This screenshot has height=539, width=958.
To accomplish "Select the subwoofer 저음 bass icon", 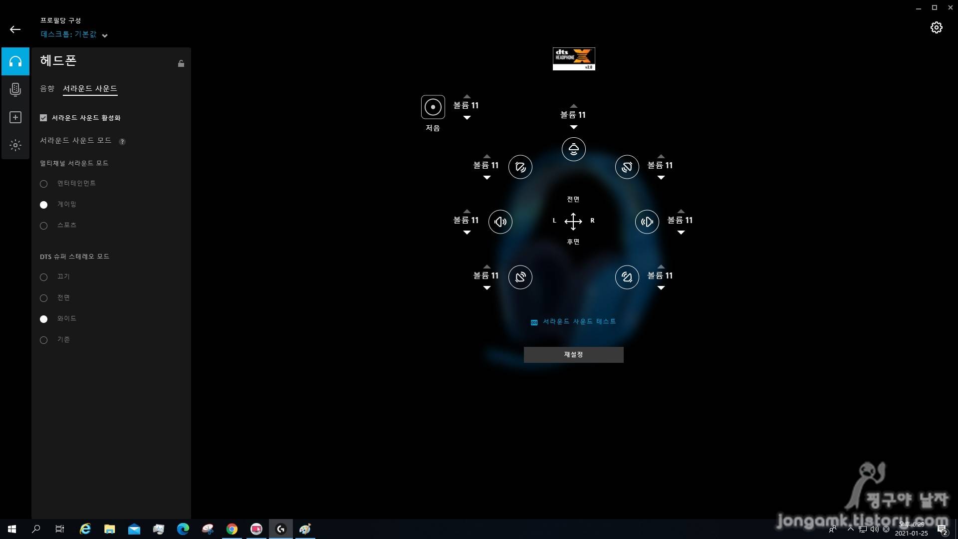I will click(433, 107).
